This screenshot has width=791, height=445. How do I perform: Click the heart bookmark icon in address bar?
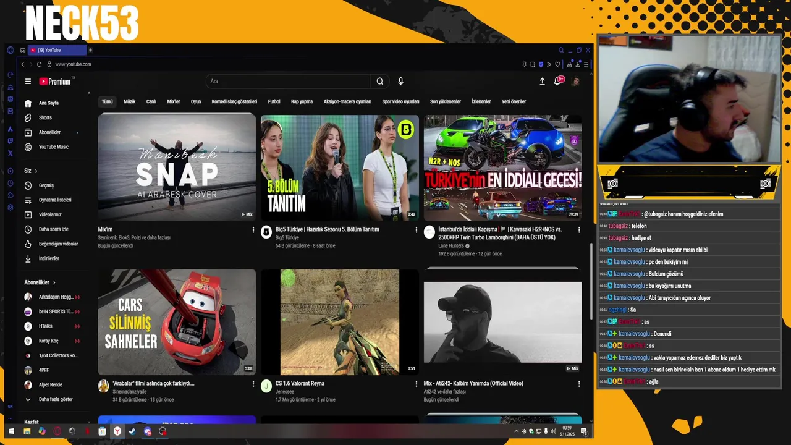(x=557, y=64)
